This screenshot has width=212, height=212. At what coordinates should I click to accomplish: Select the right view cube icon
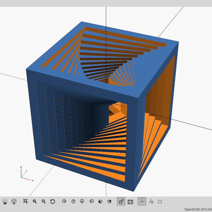click(64, 202)
